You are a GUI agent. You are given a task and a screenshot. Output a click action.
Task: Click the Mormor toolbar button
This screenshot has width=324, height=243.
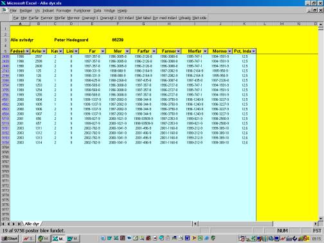coord(73,18)
